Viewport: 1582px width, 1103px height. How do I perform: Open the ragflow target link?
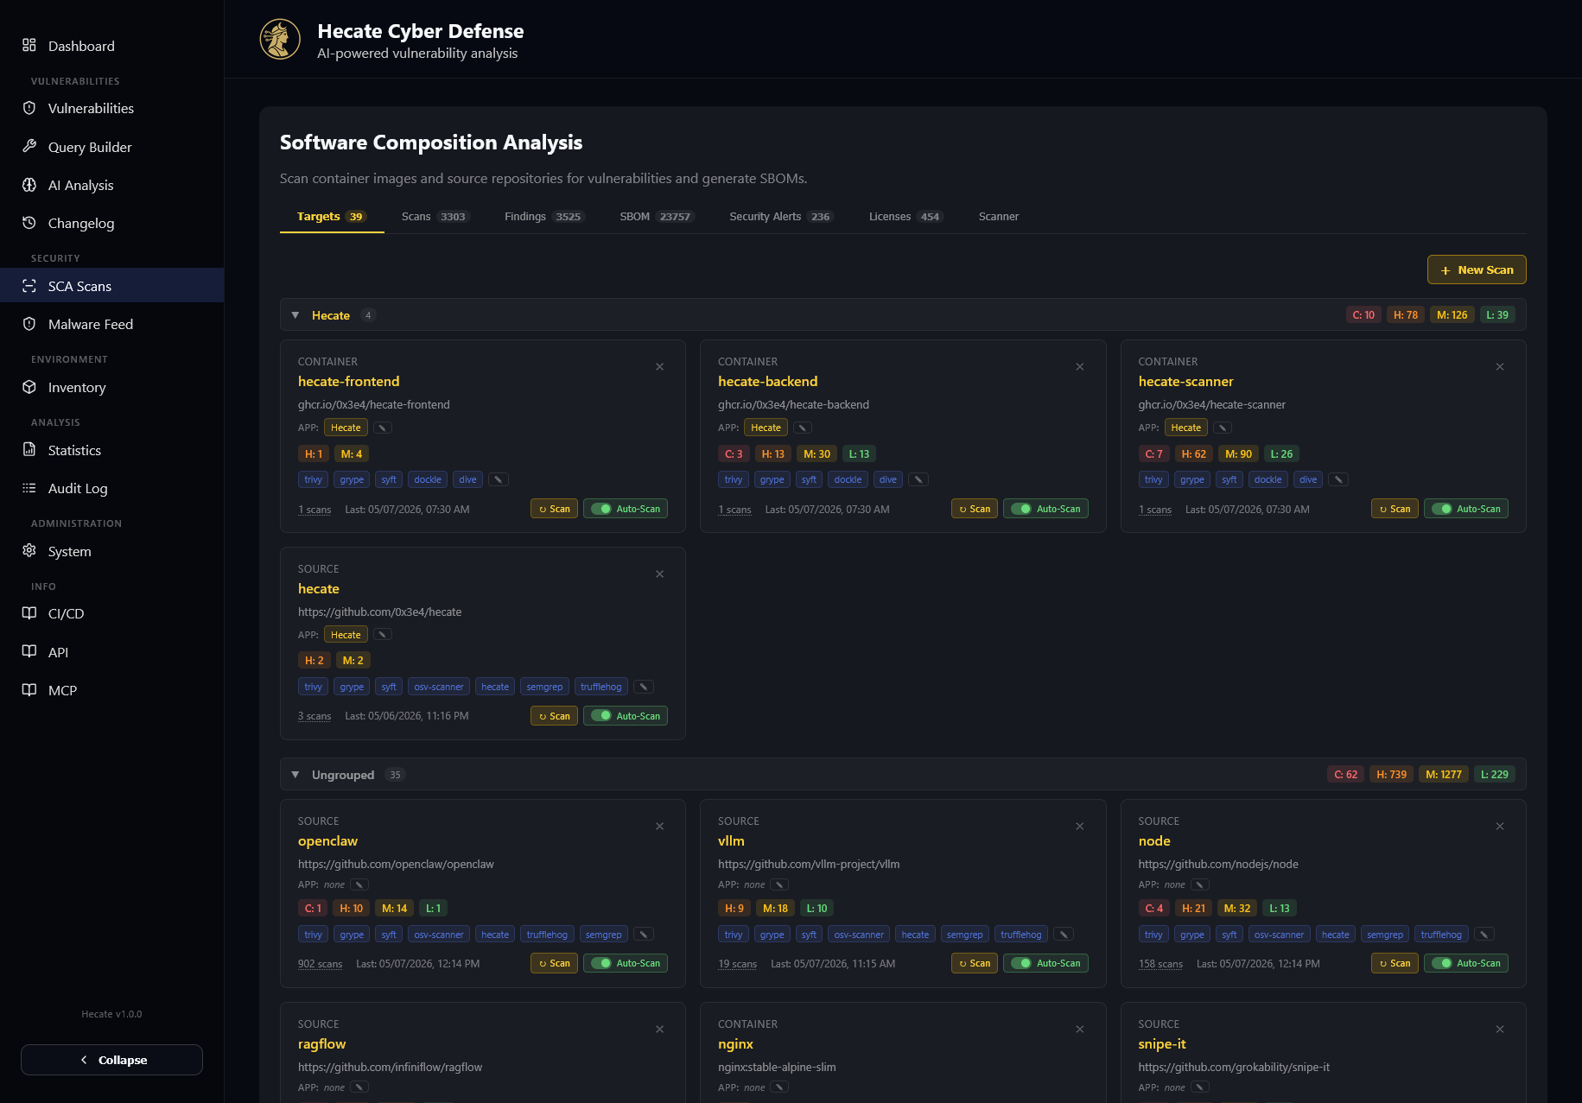click(x=321, y=1043)
